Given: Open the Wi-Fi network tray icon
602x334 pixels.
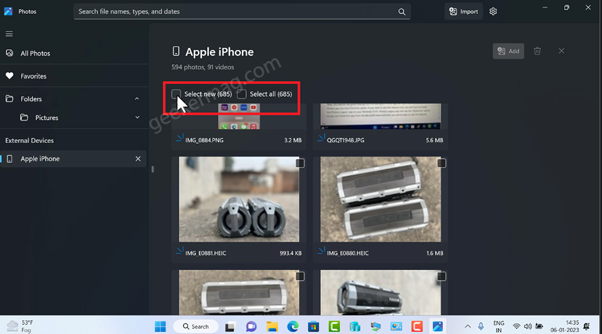Looking at the screenshot, I should [517, 326].
